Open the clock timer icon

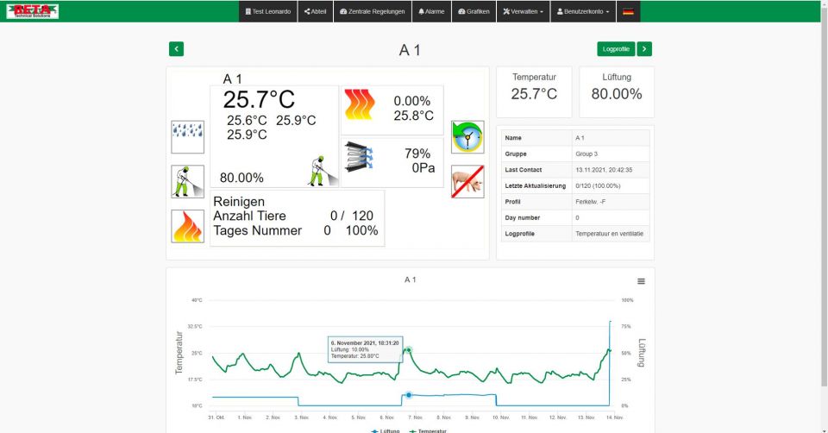(467, 136)
